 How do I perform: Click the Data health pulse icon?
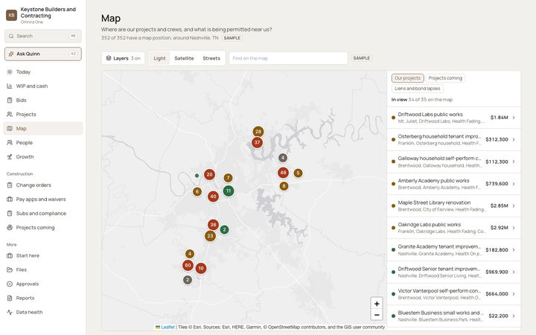[x=10, y=312]
